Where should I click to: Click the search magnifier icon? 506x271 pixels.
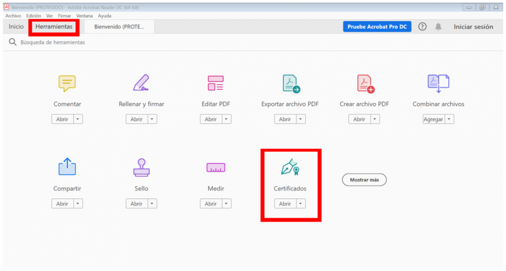pyautogui.click(x=12, y=42)
